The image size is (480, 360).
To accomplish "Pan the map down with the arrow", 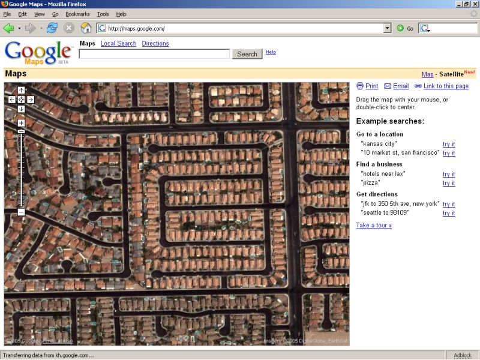I will 21,109.
